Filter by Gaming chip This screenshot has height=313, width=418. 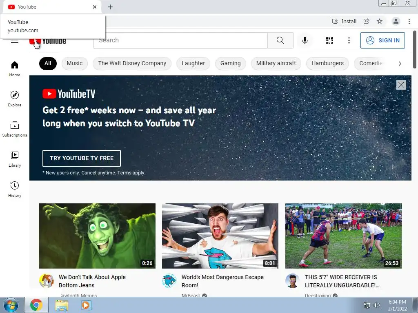coord(231,63)
